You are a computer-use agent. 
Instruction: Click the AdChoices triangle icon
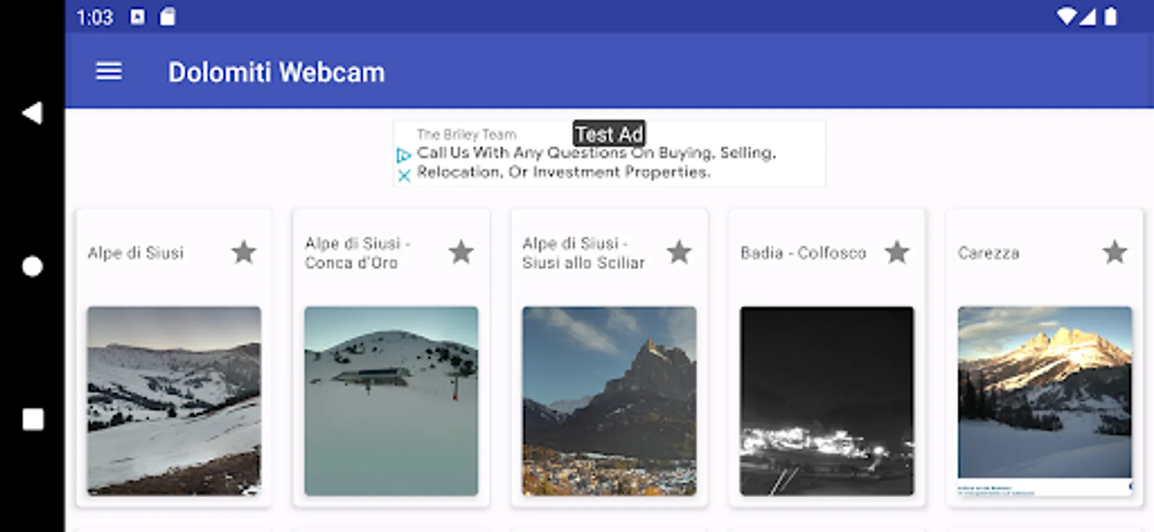[x=404, y=155]
